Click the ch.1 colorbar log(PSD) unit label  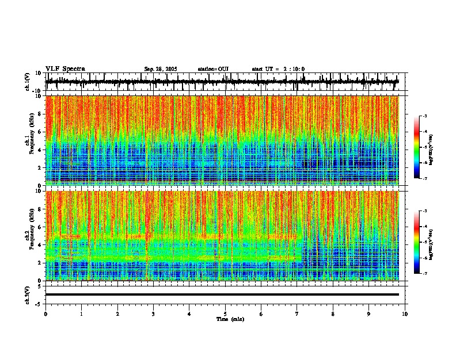pos(431,150)
